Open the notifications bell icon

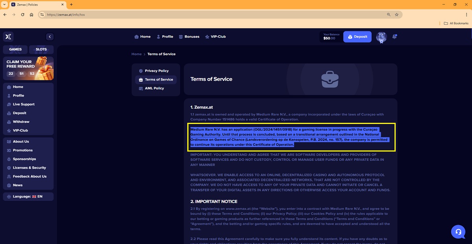395,36
